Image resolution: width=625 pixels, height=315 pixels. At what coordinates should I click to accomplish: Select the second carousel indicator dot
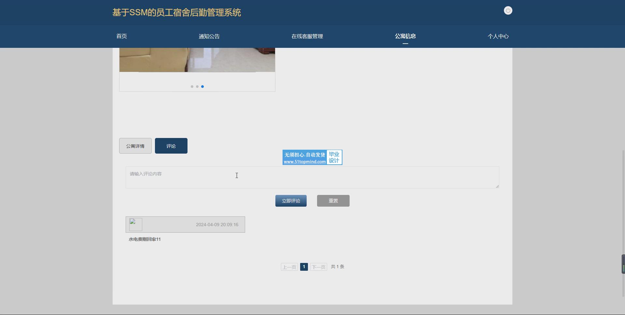coord(197,87)
